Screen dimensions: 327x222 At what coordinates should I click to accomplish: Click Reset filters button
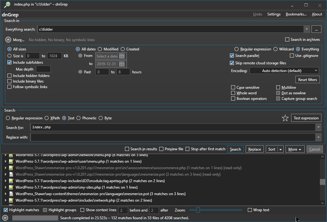308,80
